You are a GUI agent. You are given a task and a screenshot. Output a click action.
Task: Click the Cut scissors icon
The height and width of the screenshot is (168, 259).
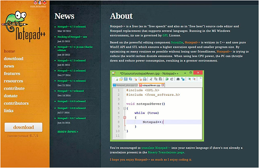(x=151, y=79)
